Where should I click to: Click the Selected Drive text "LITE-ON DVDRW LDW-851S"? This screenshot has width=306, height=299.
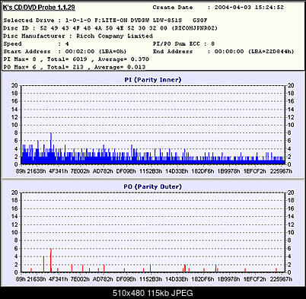point(142,21)
